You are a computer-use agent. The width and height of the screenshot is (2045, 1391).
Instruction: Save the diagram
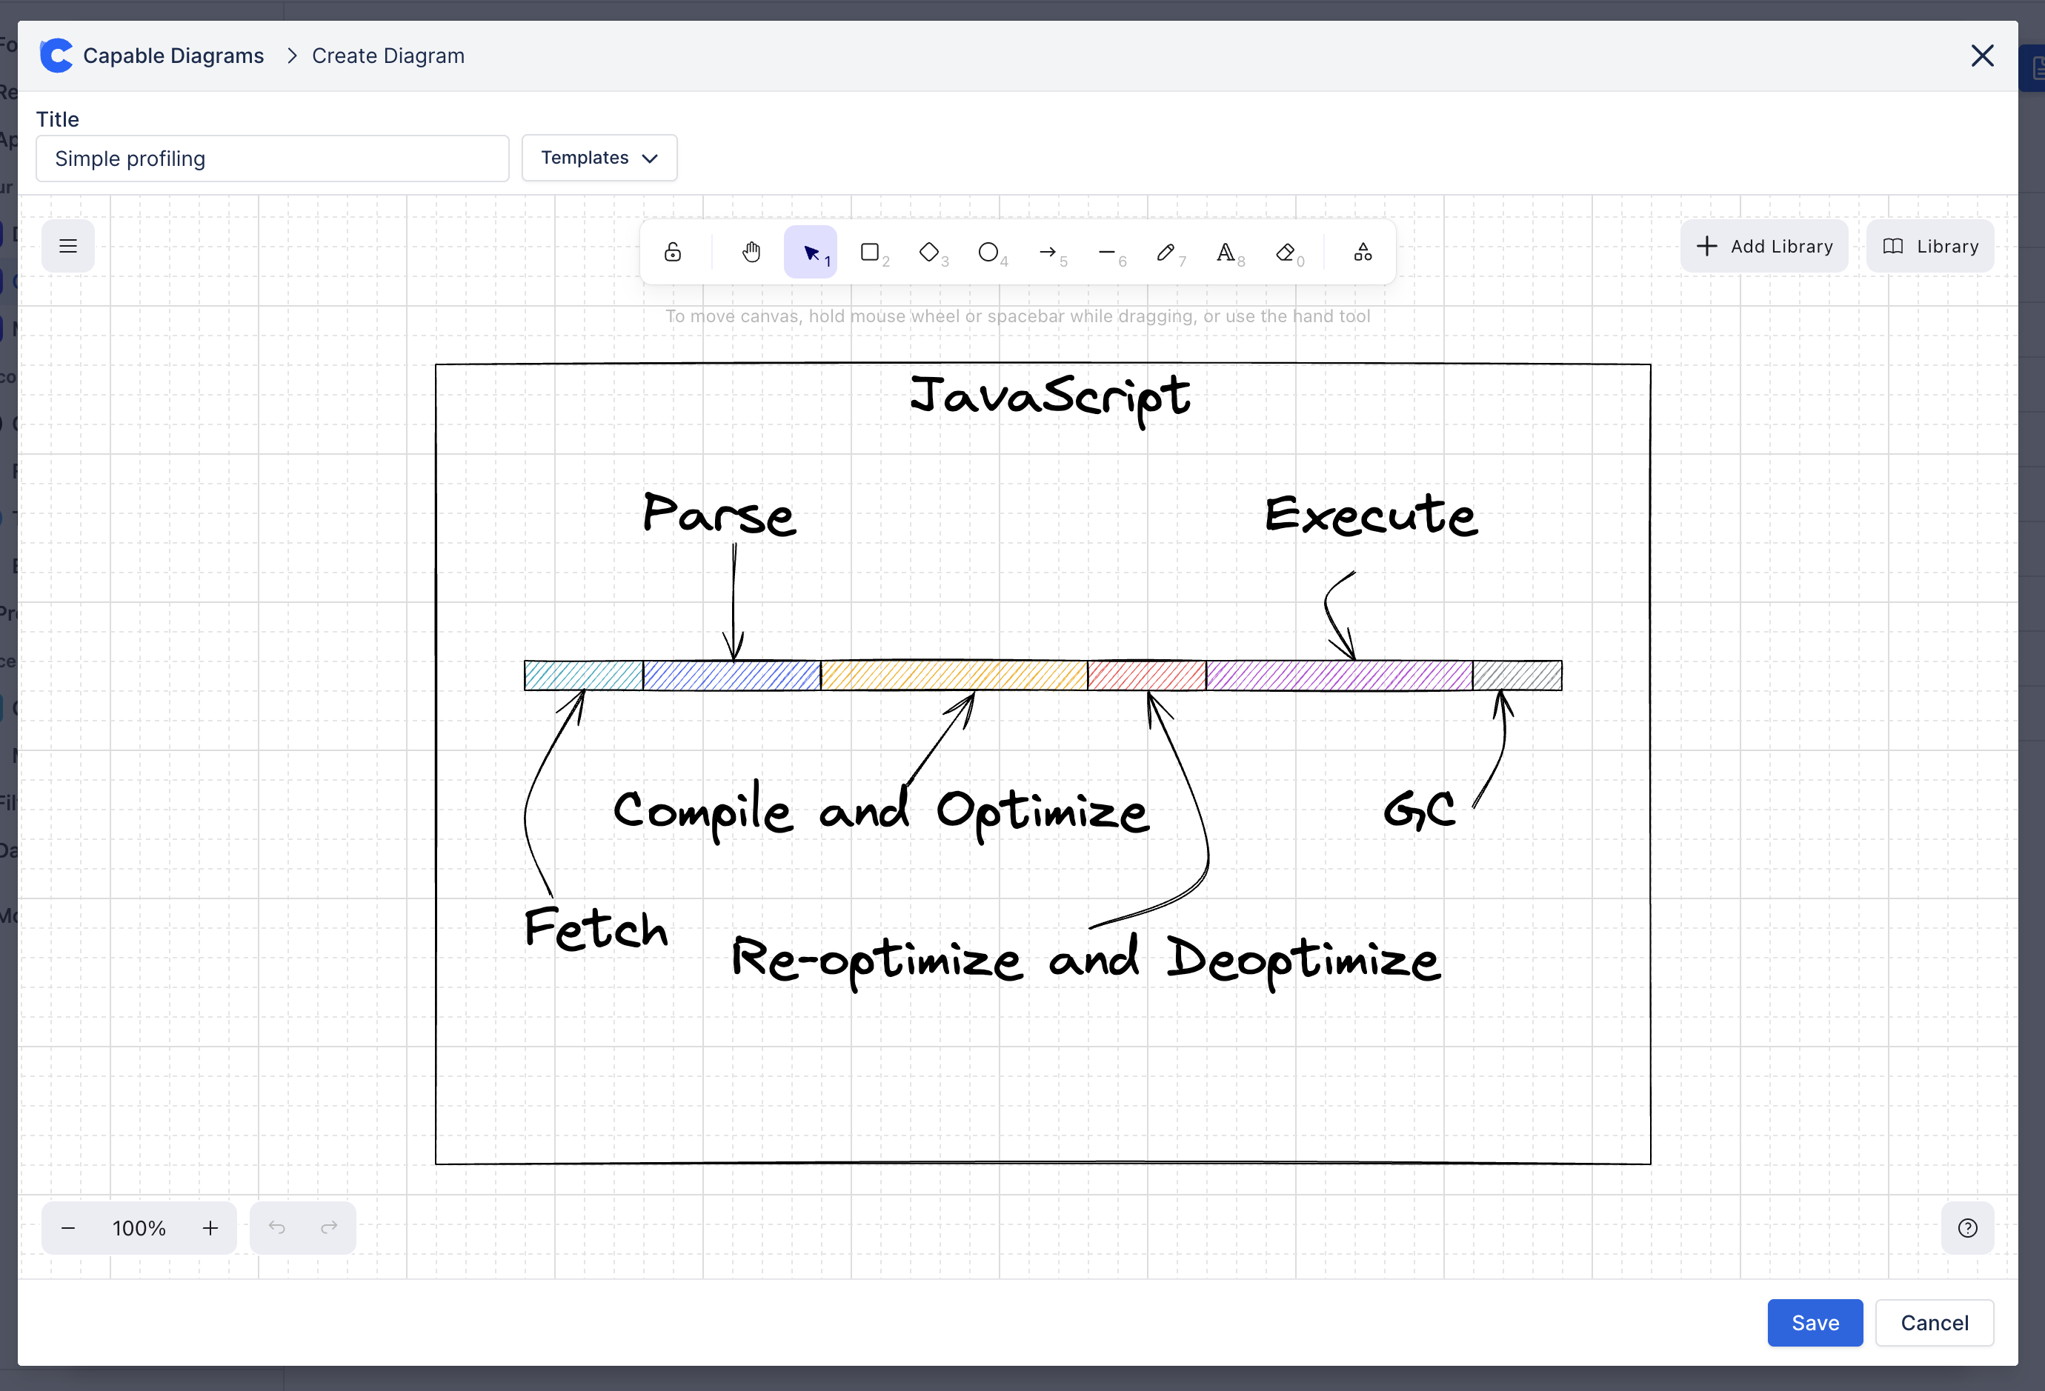pyautogui.click(x=1815, y=1322)
